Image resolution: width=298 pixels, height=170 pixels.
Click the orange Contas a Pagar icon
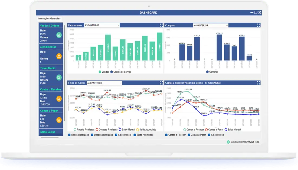[x=59, y=120]
